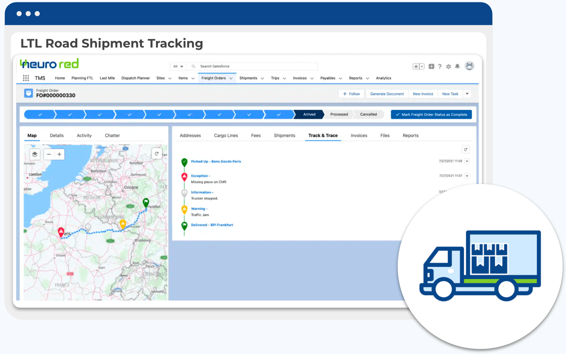Expand the Freight Orders nav dropdown

tap(231, 78)
